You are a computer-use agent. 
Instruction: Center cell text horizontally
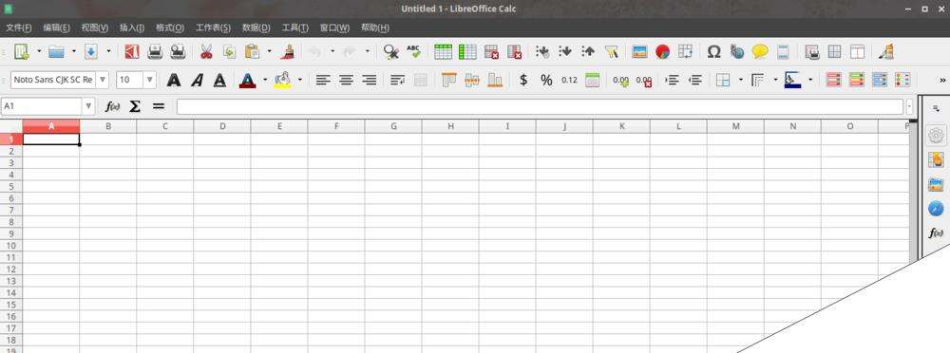(x=346, y=80)
